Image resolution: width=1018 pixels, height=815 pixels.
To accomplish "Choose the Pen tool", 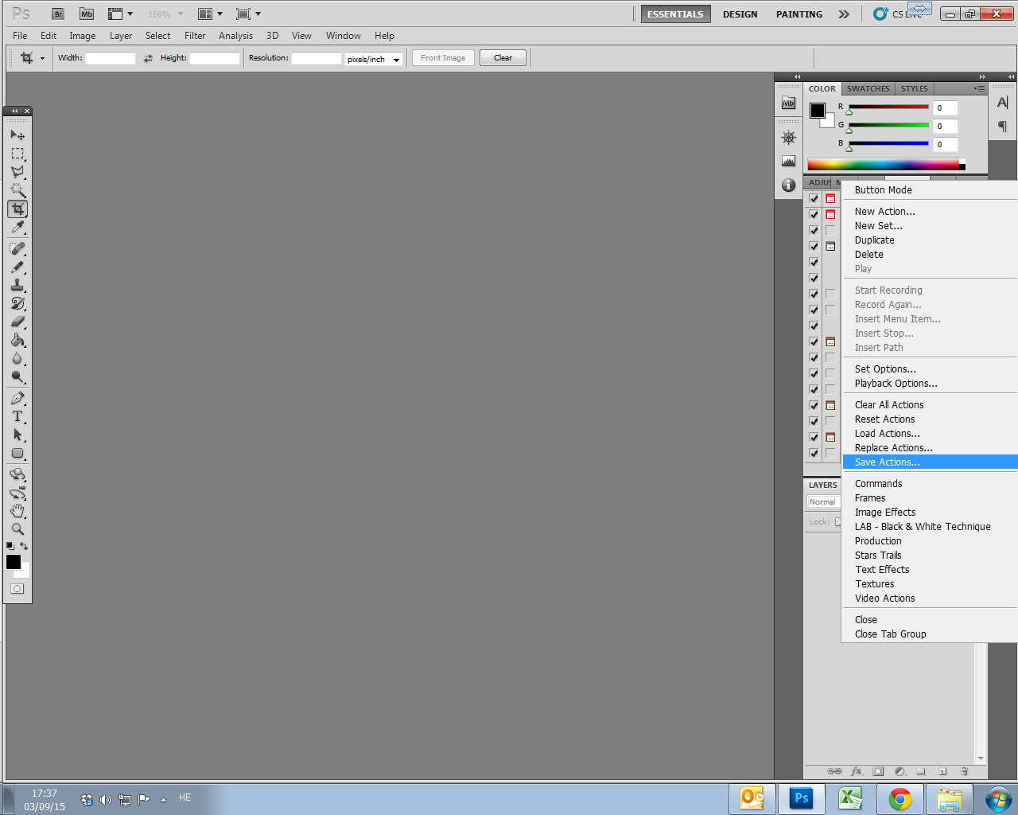I will (17, 398).
